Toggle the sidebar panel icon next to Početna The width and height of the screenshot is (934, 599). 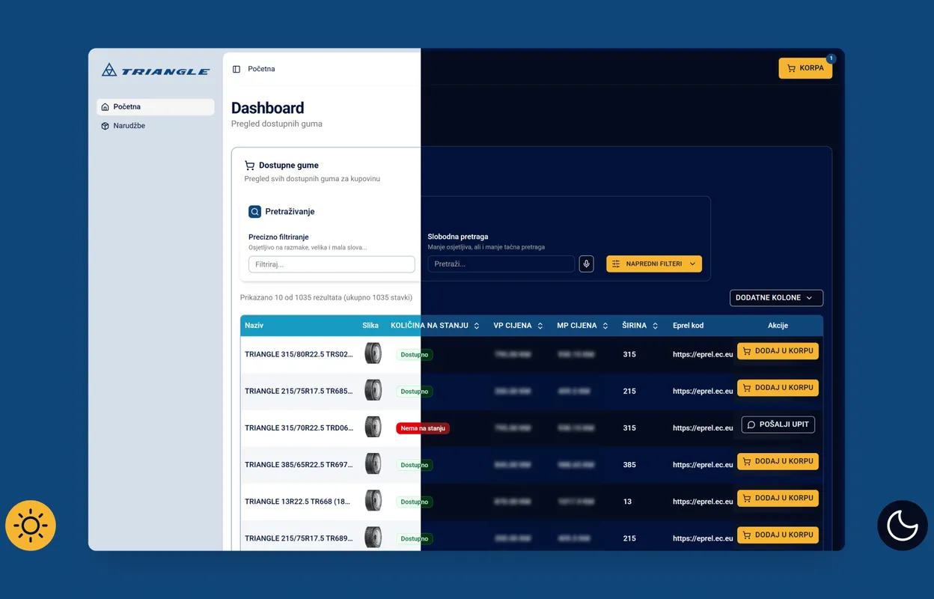[x=236, y=69]
